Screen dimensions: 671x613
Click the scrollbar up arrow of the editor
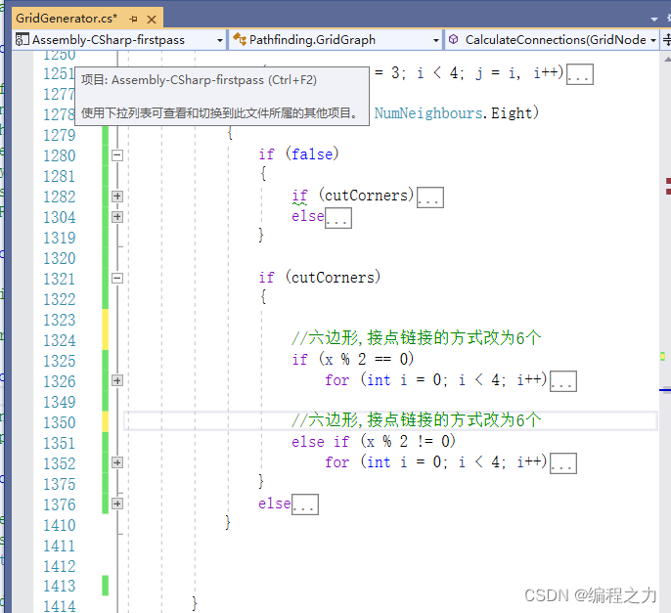[667, 59]
